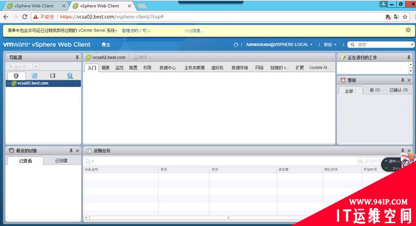Select the 全部 alarms tab
Viewport: 416px width, 226px height.
351,91
